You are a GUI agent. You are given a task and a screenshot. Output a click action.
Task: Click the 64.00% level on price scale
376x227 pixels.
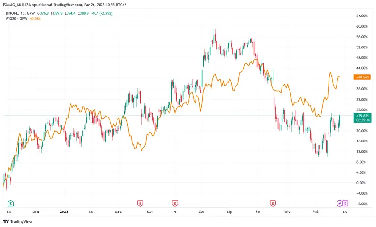[x=362, y=16]
